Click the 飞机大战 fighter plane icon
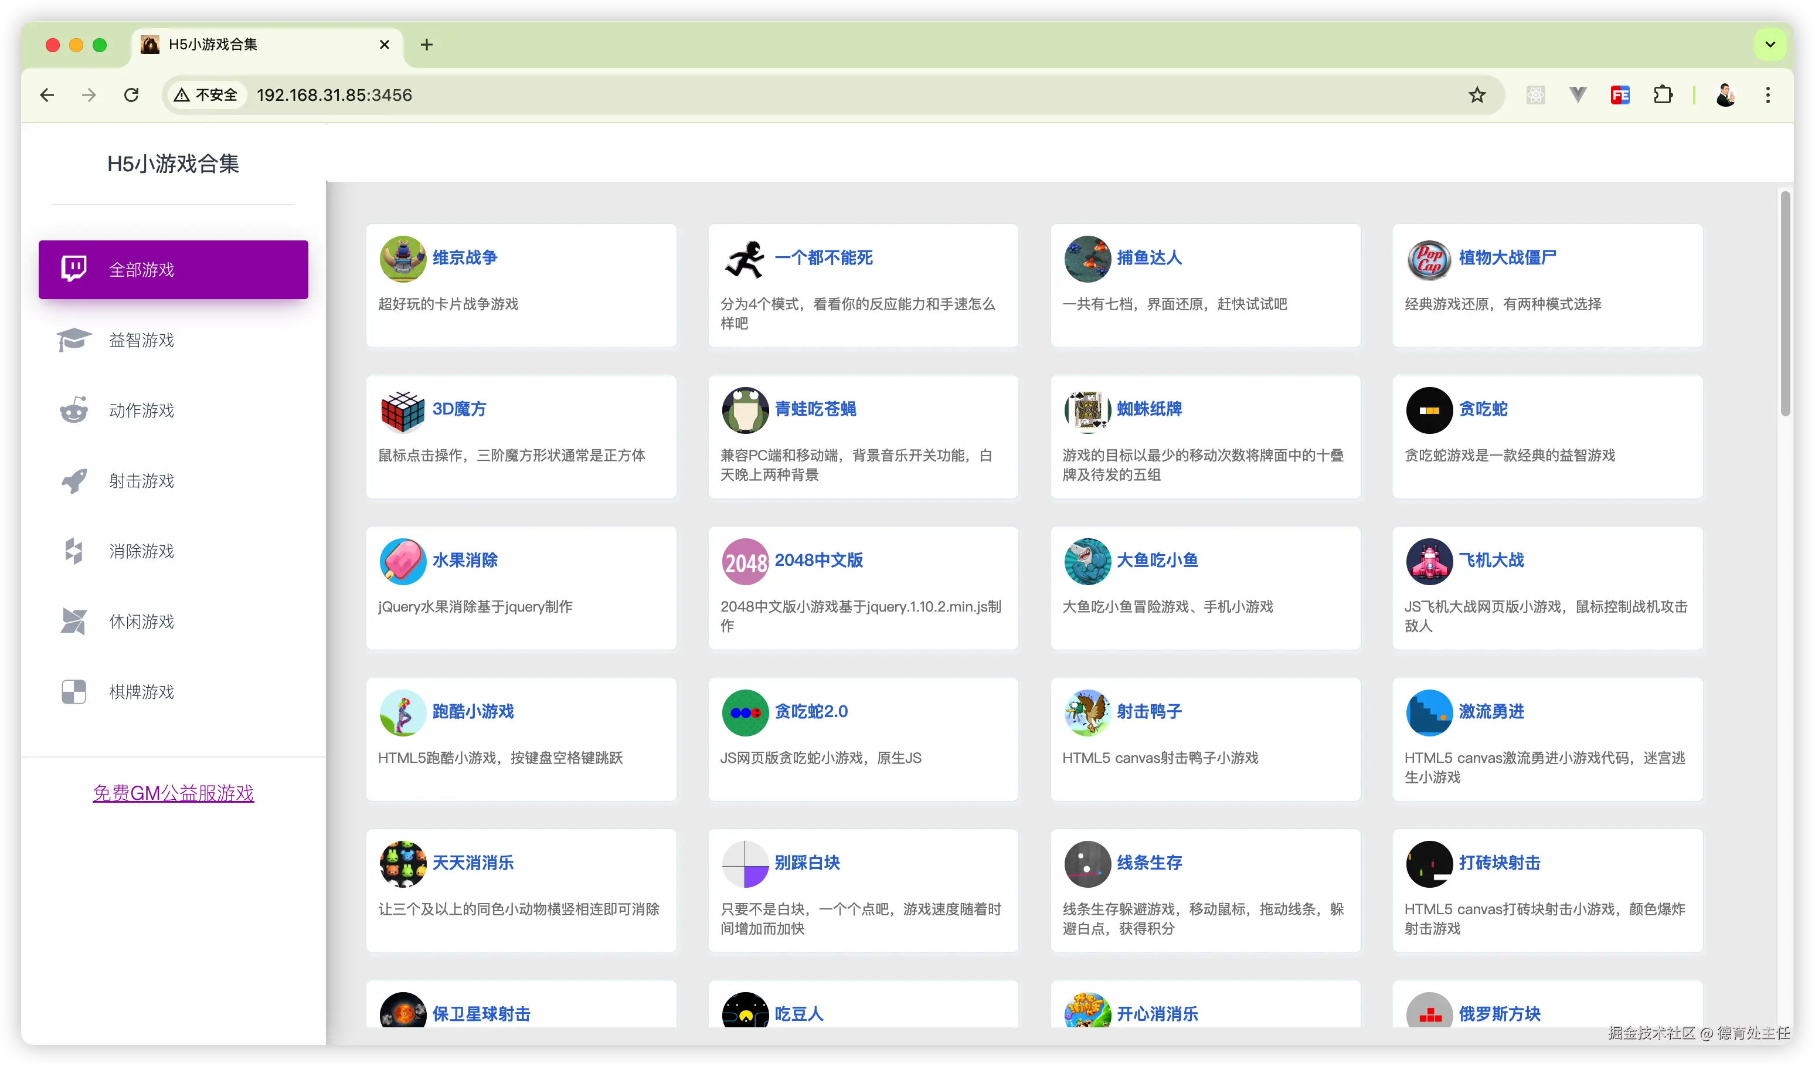 tap(1429, 562)
